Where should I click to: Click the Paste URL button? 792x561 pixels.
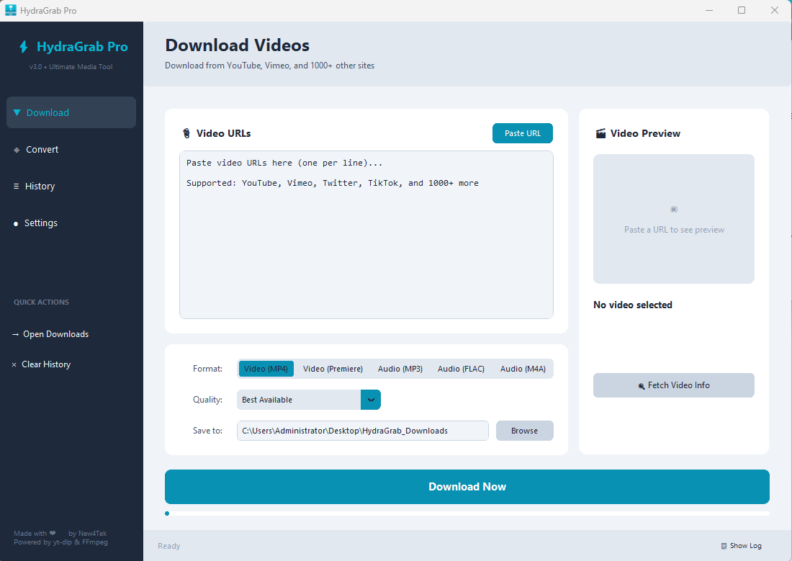click(x=522, y=133)
